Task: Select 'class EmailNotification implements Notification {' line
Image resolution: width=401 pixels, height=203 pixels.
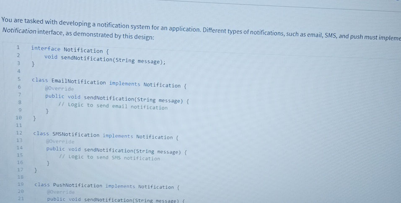Action: [109, 83]
